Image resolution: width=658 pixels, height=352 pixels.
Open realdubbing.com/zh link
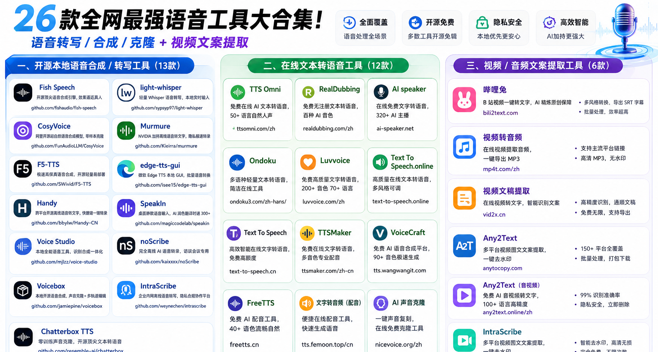[328, 128]
